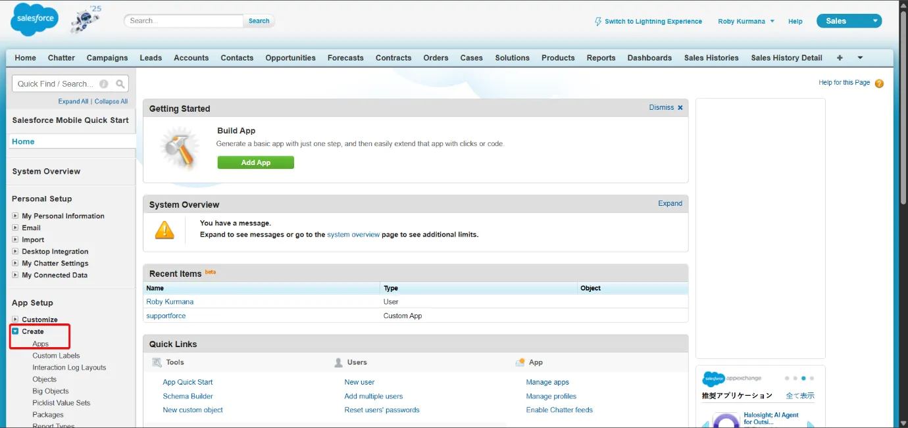Click the plus icon to view all tabs

coord(840,58)
